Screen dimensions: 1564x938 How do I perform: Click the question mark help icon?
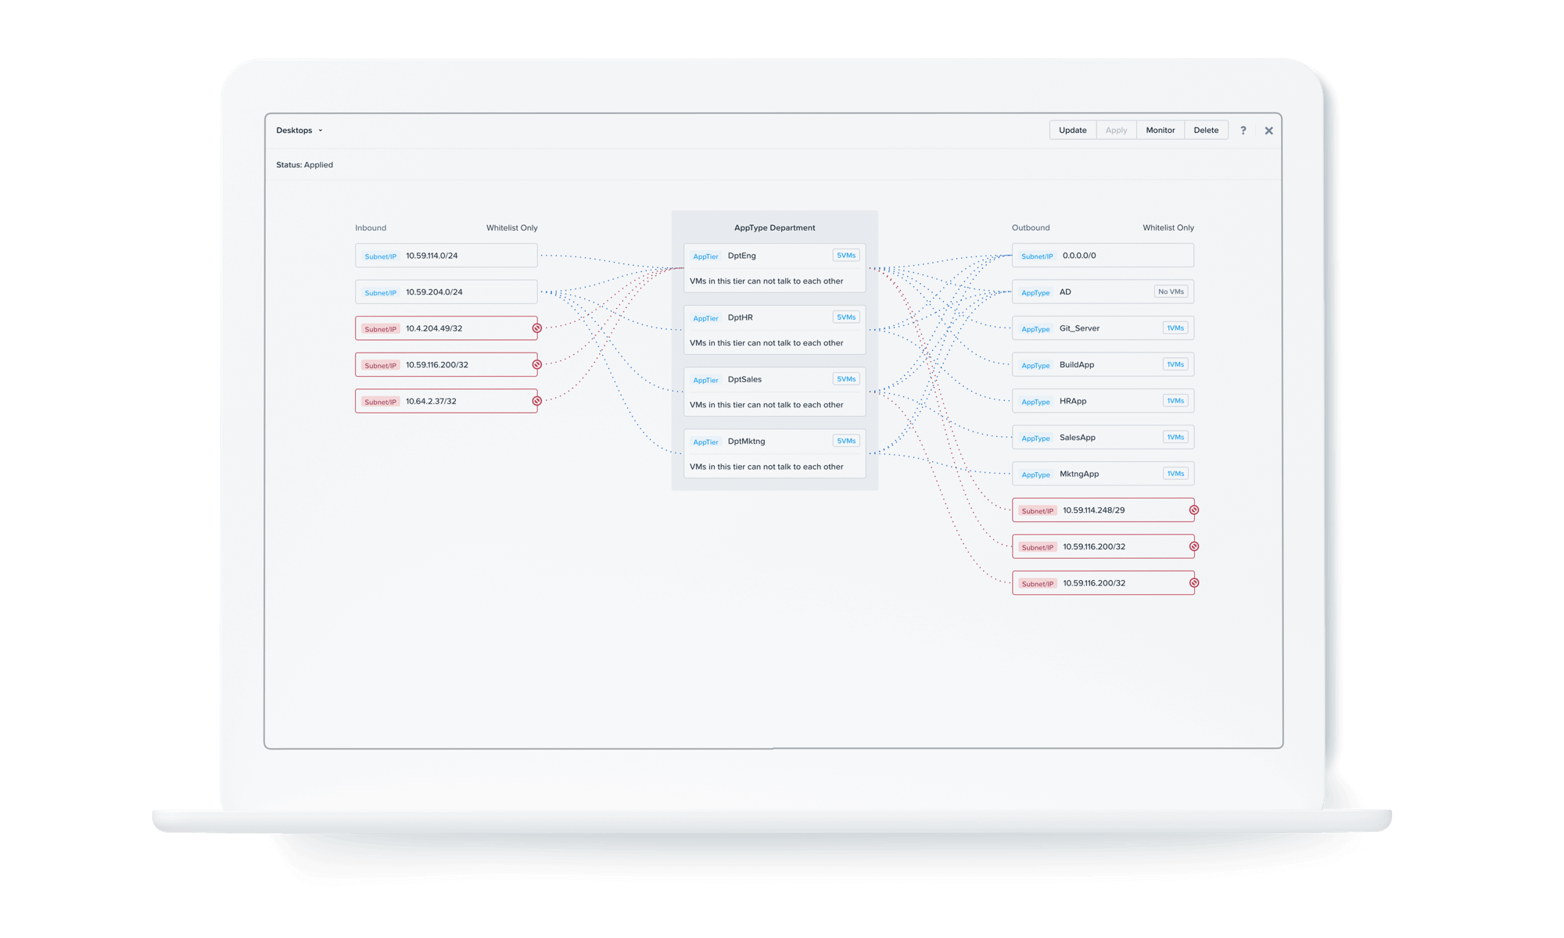[1243, 130]
